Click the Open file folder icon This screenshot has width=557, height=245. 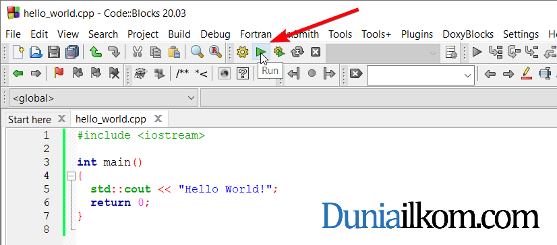pos(36,52)
